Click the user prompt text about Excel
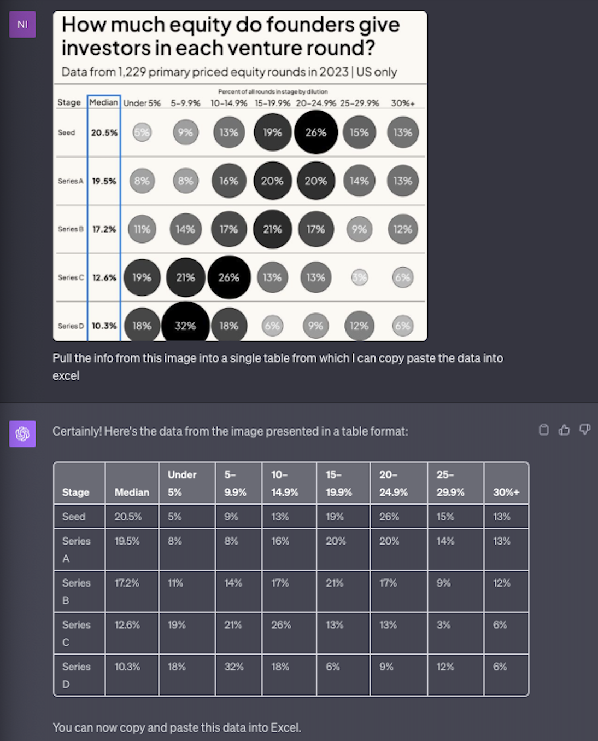The width and height of the screenshot is (598, 741). [278, 367]
